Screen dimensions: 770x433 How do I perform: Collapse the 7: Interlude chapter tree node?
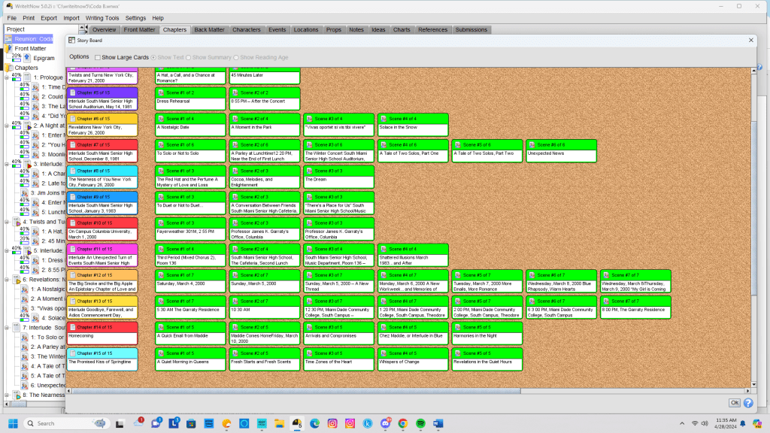[6, 328]
